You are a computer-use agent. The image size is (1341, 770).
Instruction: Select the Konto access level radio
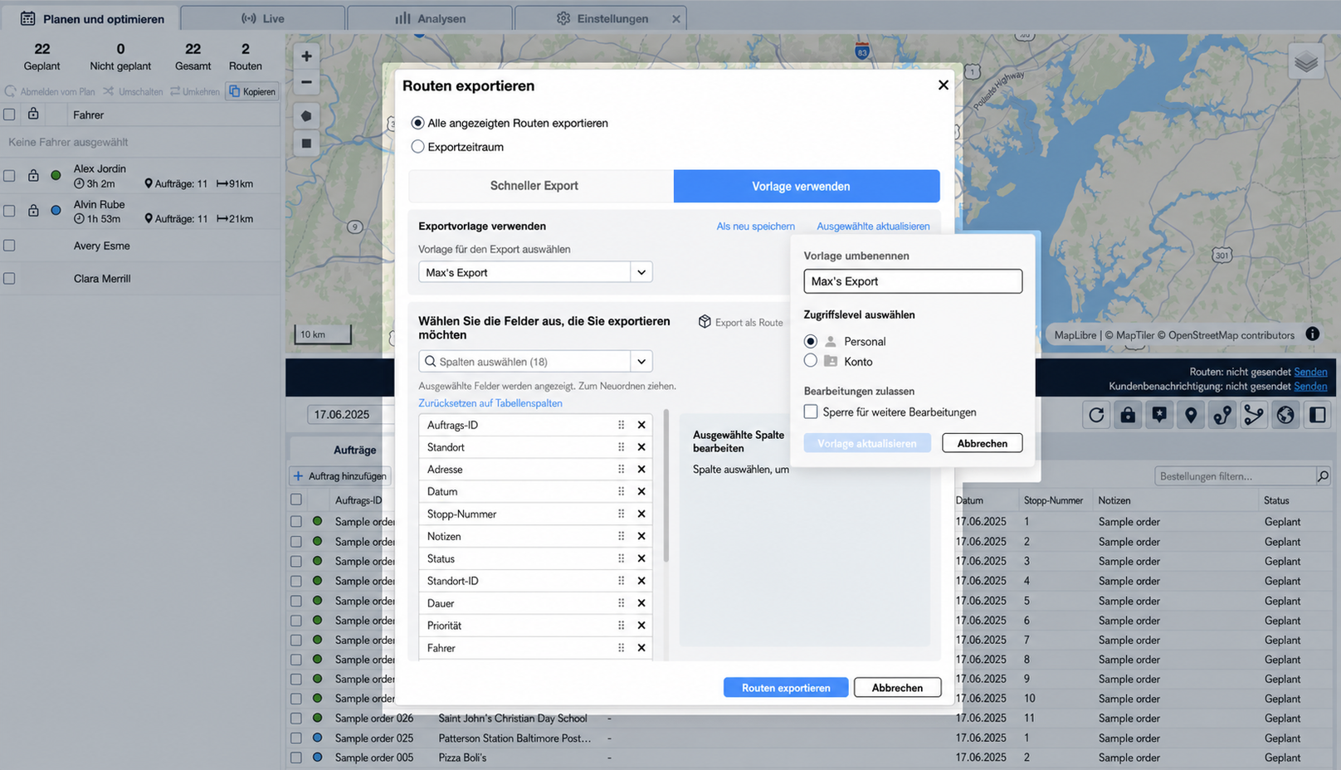click(x=811, y=361)
